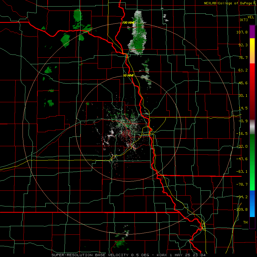The width and height of the screenshot is (257, 257).
Task: Click the [KT] units label
Action: pos(244,20)
